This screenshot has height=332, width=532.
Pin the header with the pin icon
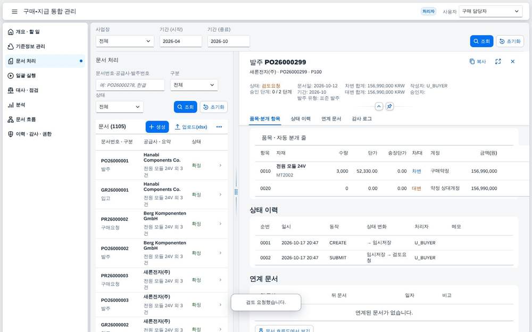[389, 106]
